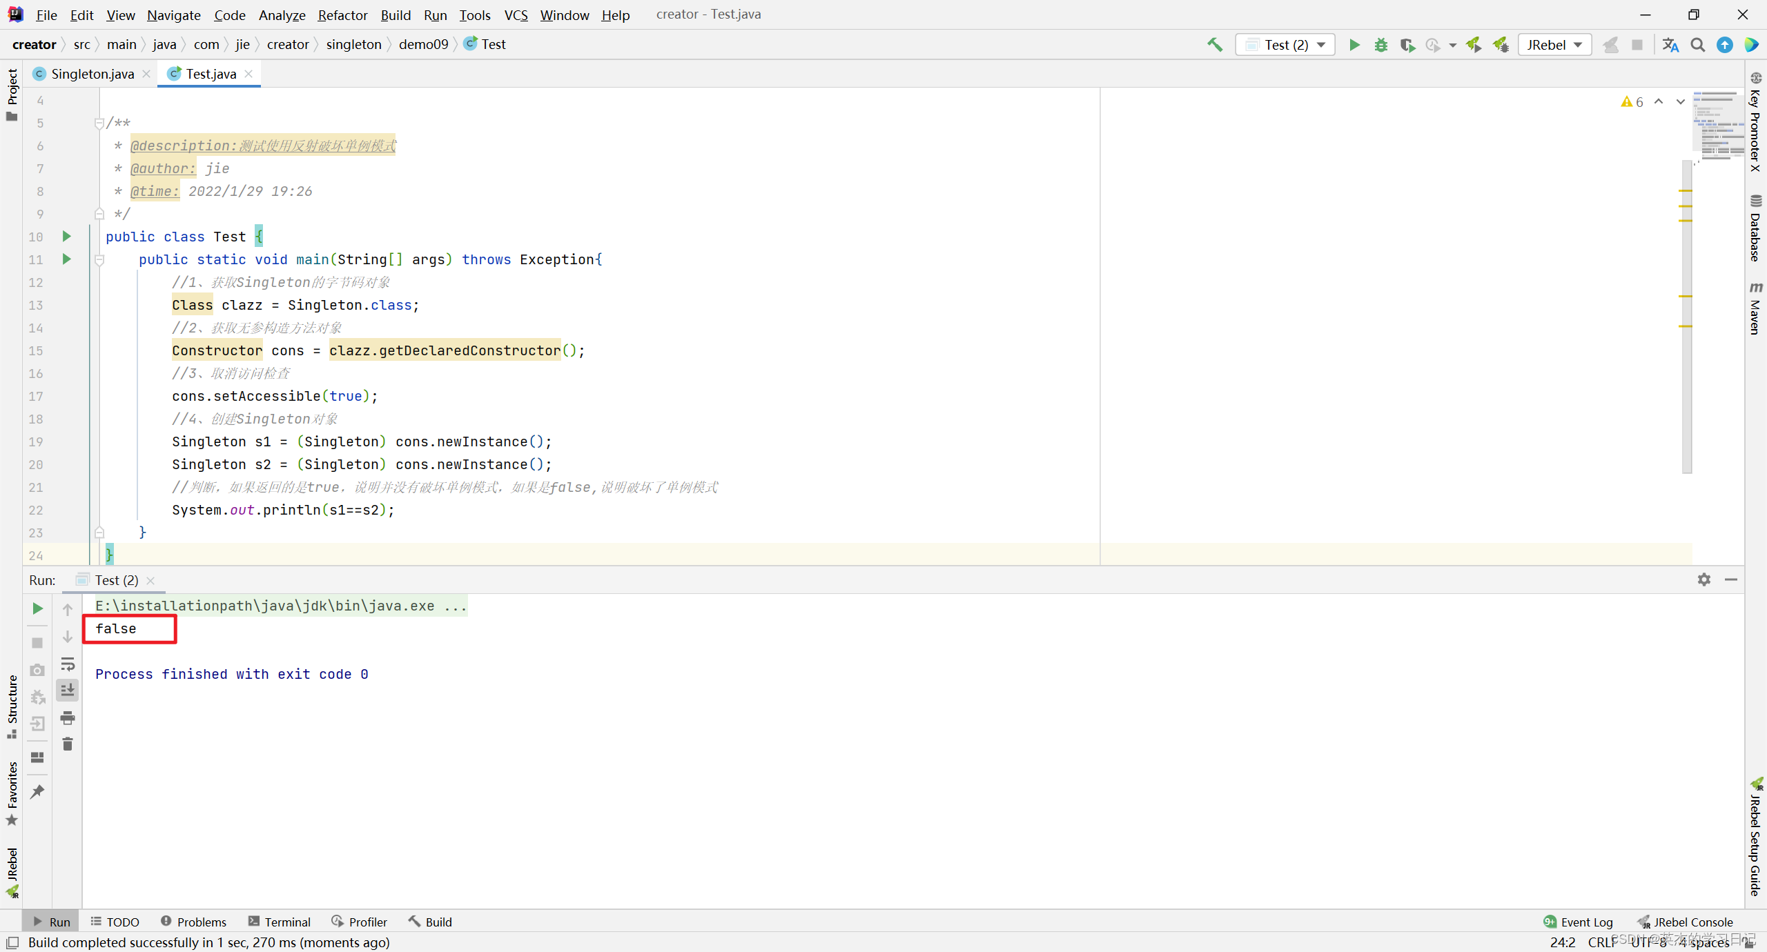Image resolution: width=1767 pixels, height=952 pixels.
Task: Switch to the Singleton.java tab
Action: 92,74
